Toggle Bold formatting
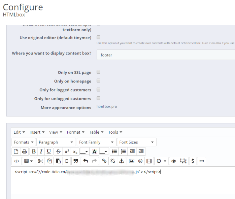The width and height of the screenshot is (235, 199). coord(34,151)
